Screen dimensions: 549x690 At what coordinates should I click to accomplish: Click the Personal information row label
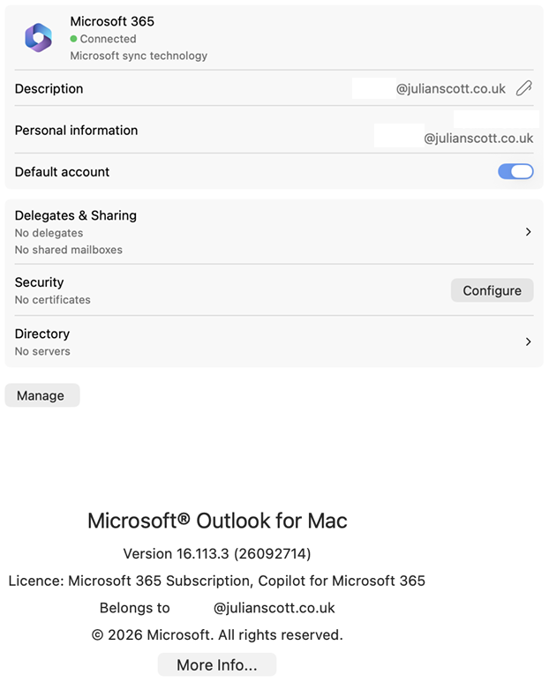pos(76,131)
